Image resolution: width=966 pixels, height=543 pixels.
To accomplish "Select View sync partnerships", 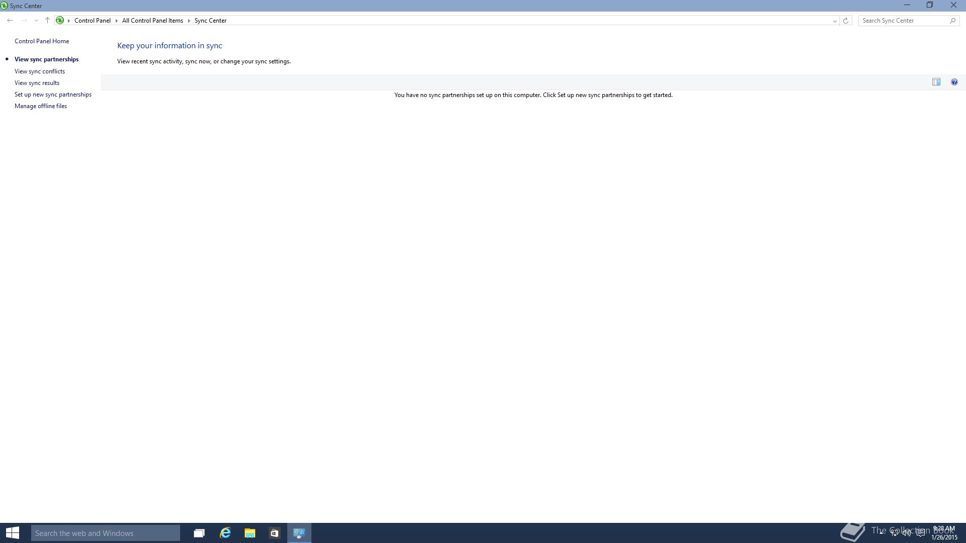I will click(46, 59).
